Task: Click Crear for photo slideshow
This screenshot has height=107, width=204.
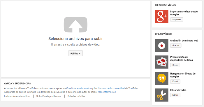Action: tap(175, 65)
